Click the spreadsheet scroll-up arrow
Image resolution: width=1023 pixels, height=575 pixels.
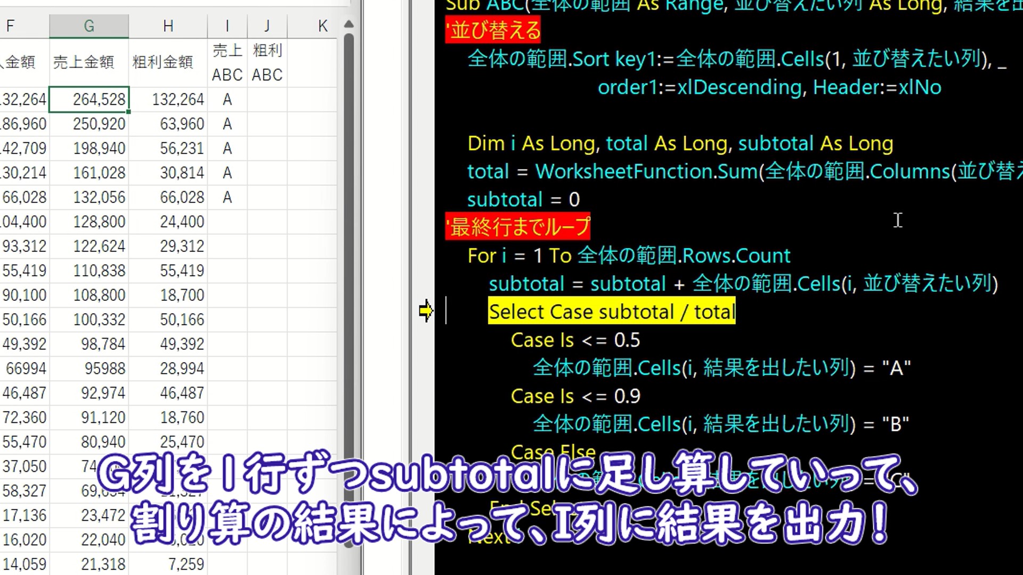(349, 24)
